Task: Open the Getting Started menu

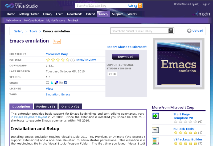Action: click(29, 14)
